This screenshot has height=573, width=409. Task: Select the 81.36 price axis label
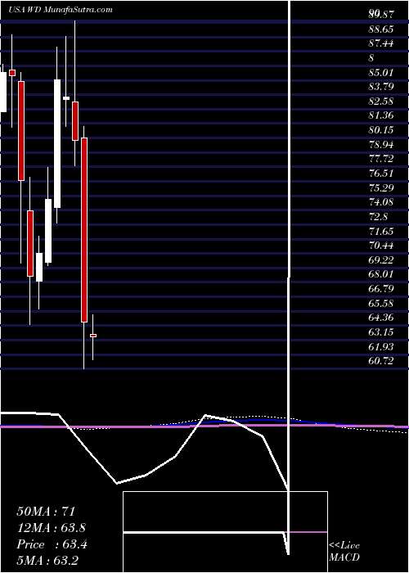click(381, 115)
